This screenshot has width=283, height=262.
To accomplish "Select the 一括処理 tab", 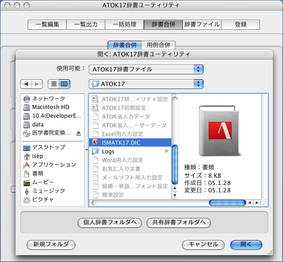I will [x=125, y=25].
